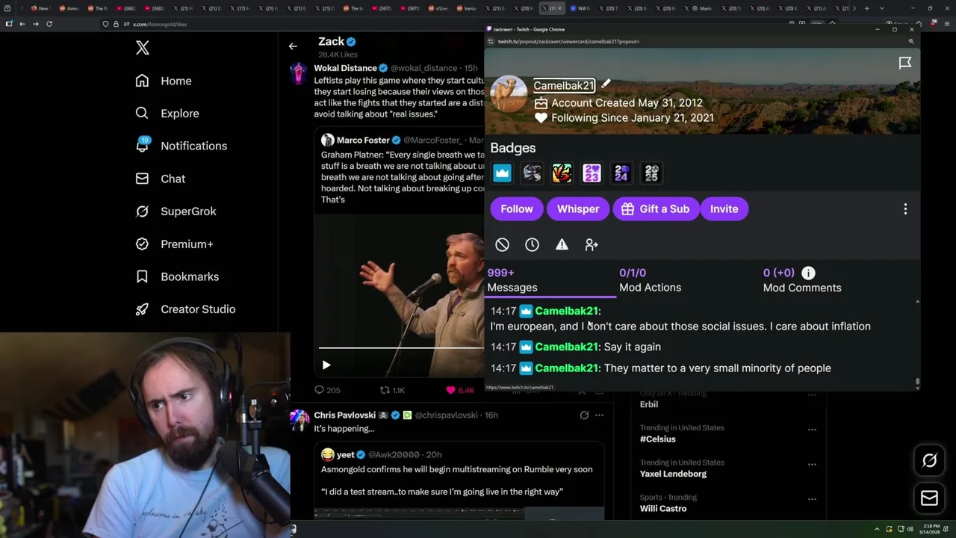The width and height of the screenshot is (956, 538).
Task: Click the Invite button
Action: (x=724, y=209)
